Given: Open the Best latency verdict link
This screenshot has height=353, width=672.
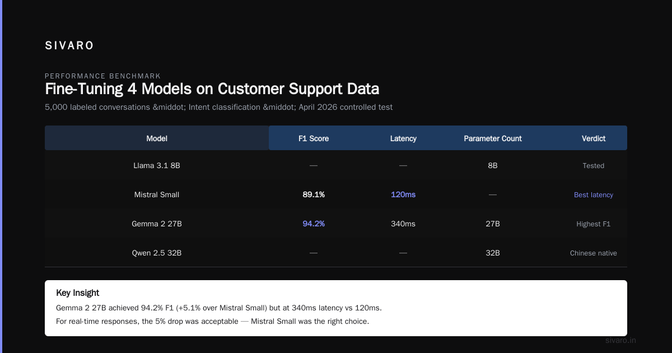Looking at the screenshot, I should click(x=594, y=195).
